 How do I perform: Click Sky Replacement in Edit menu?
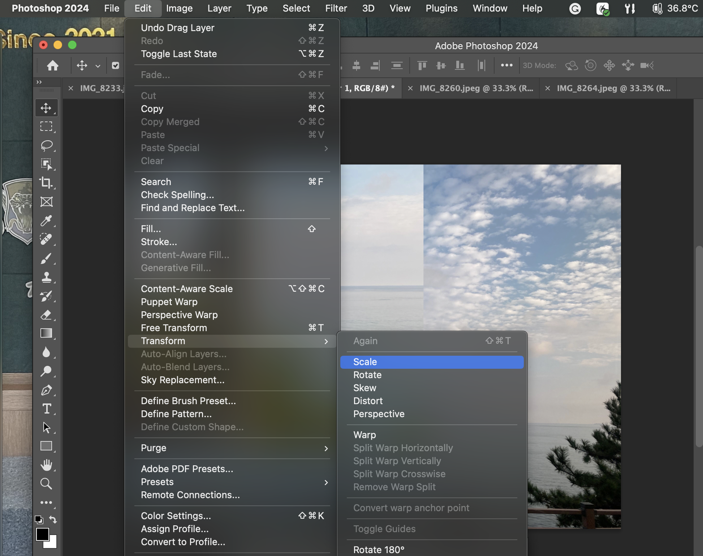click(182, 380)
